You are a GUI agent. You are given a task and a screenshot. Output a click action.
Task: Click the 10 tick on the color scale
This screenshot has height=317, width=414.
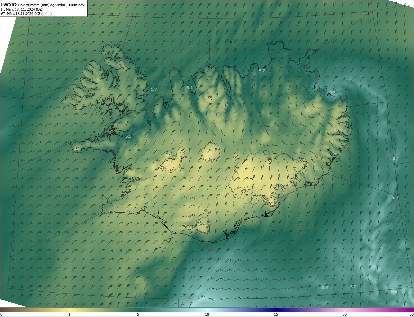[x=207, y=314]
